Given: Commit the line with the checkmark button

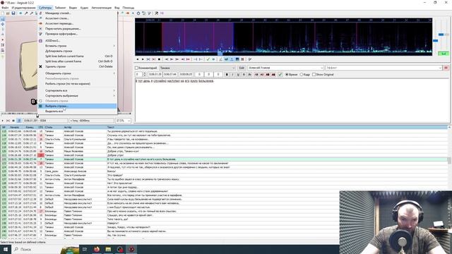Looking at the screenshot, I should click(280, 75).
